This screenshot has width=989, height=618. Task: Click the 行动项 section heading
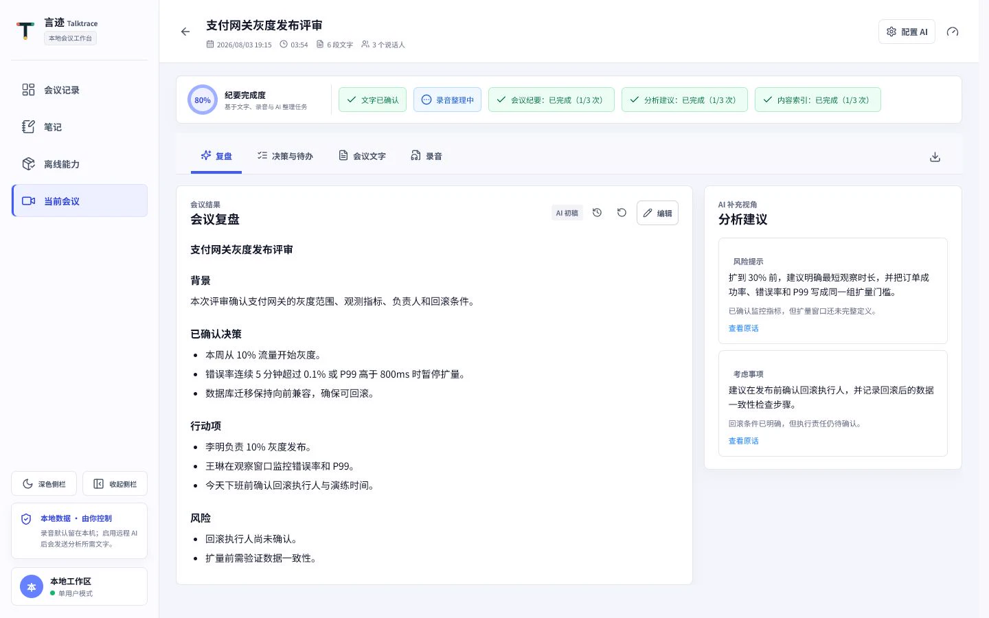pos(205,426)
